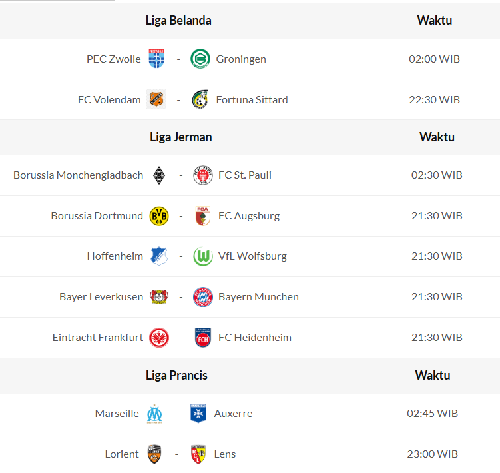
Task: Click the Fortuna Sittard team badge
Action: point(200,99)
